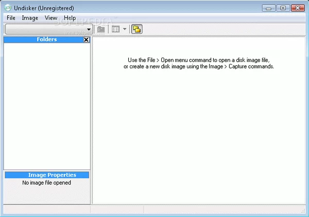Maximize the Undisker window
This screenshot has height=217, width=309.
point(283,8)
